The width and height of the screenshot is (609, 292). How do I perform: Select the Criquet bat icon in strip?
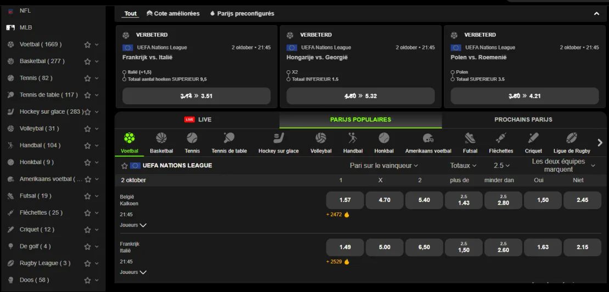point(533,138)
